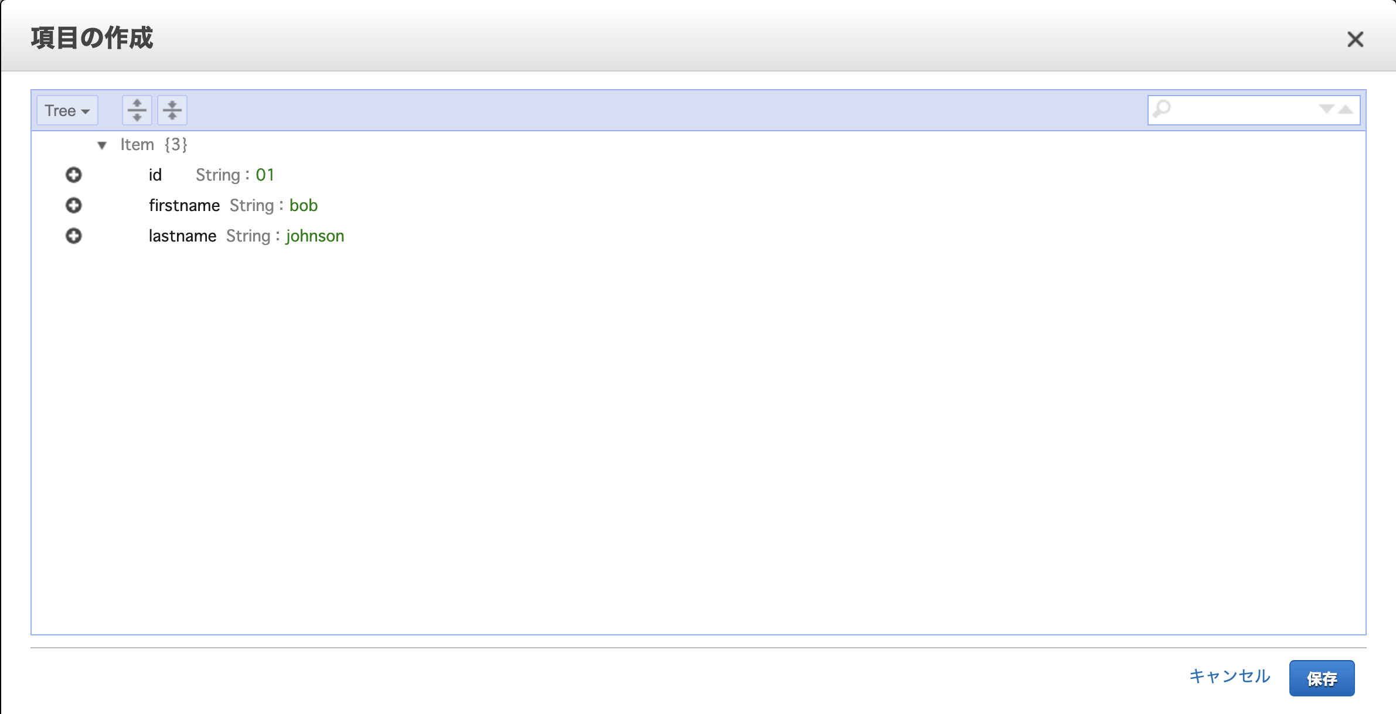Click the plus icon beside id
This screenshot has height=714, width=1396.
74,175
